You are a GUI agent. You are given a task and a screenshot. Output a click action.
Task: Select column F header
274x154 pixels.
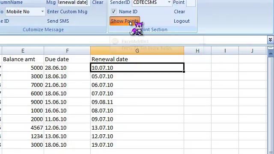click(x=67, y=50)
